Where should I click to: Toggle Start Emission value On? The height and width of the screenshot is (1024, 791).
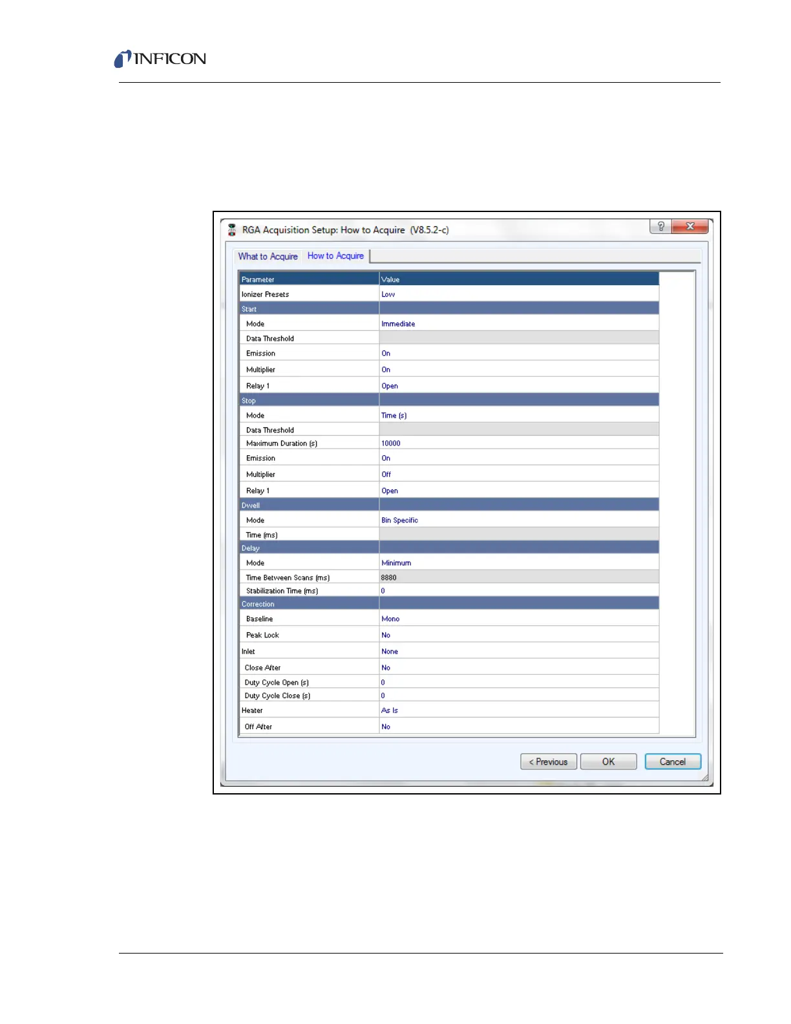point(519,353)
